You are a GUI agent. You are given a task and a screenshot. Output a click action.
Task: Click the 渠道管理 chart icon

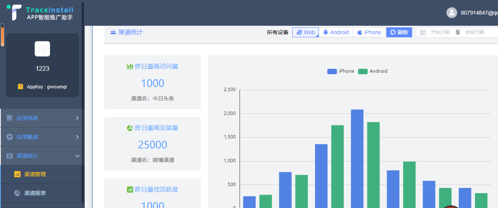pos(17,174)
